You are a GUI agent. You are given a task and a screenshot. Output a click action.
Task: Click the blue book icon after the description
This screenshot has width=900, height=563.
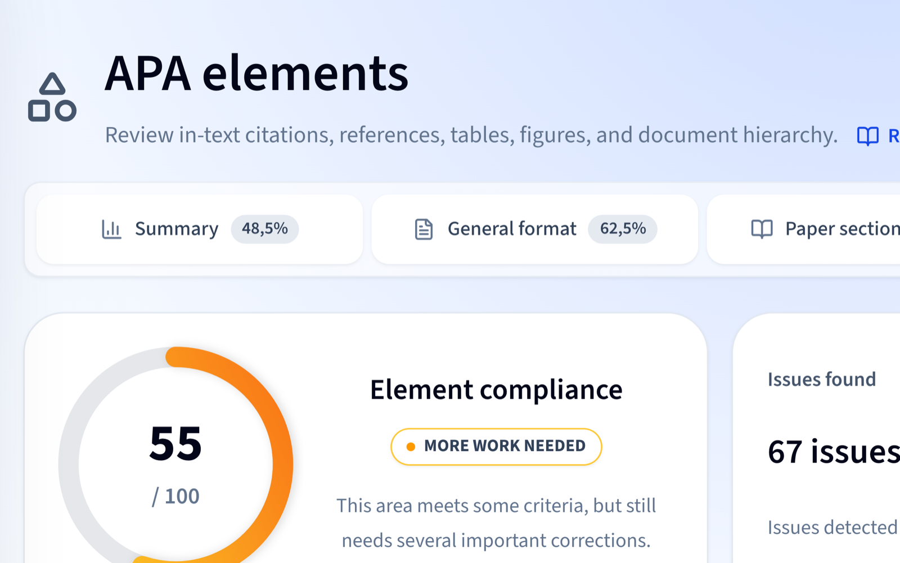[867, 136]
